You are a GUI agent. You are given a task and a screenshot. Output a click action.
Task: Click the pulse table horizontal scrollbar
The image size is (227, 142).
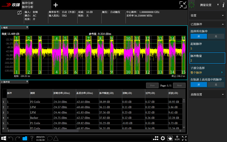point(44,131)
